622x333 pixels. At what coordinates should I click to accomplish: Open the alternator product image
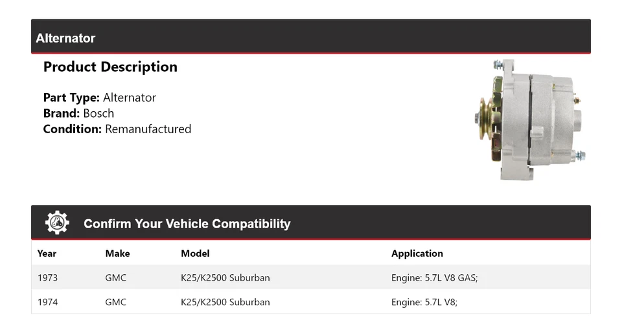tap(528, 120)
